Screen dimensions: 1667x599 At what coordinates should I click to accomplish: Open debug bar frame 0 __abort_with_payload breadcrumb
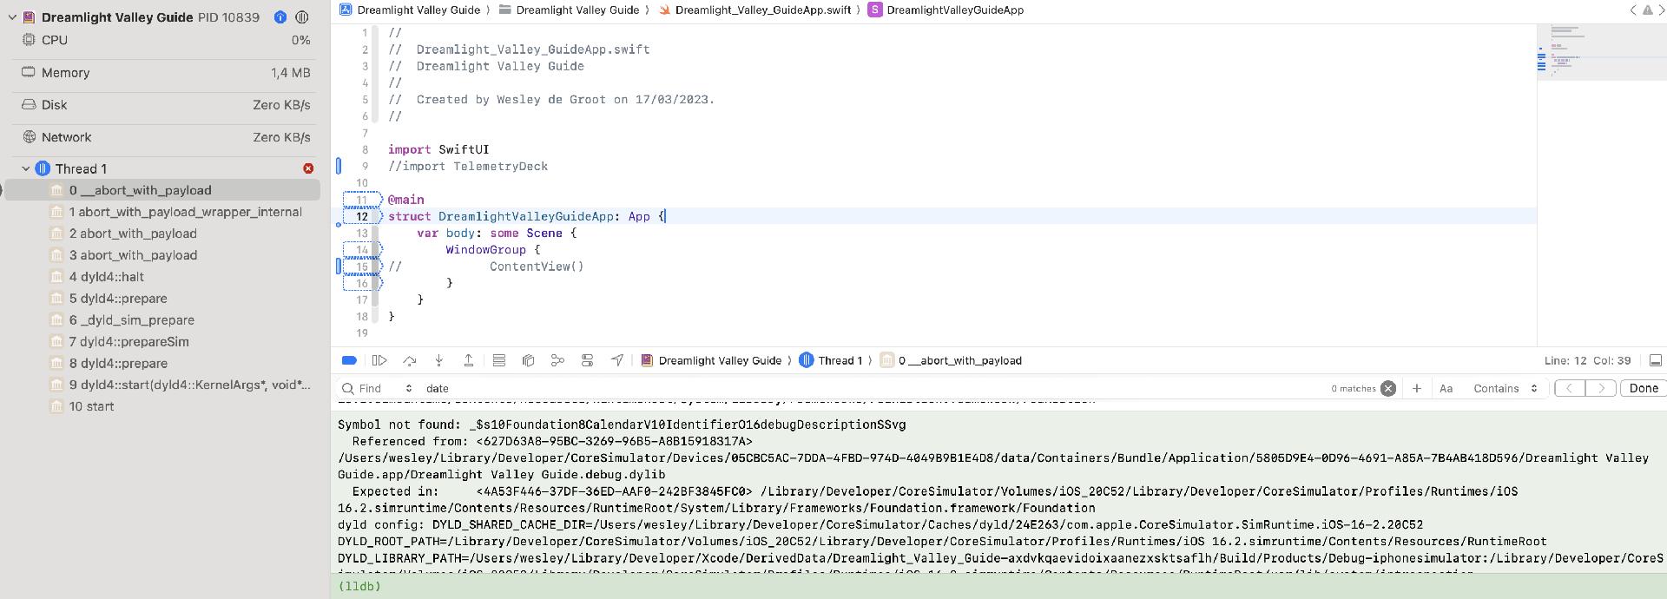pos(951,360)
